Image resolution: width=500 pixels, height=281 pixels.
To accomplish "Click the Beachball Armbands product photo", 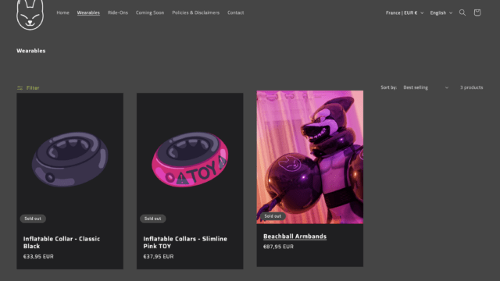I will (x=310, y=157).
